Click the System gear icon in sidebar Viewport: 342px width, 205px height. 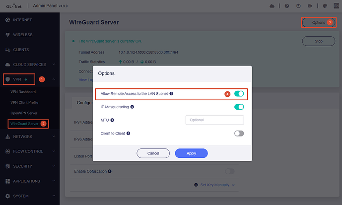click(x=7, y=196)
